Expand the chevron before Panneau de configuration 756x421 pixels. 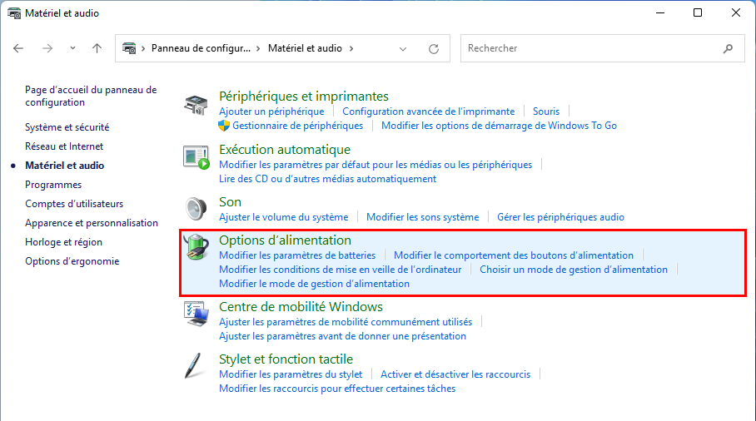pos(143,48)
